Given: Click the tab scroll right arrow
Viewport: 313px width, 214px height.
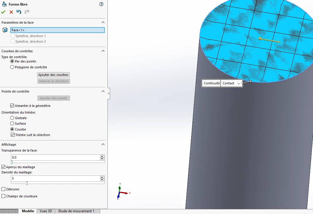Looking at the screenshot, I should tap(11, 211).
